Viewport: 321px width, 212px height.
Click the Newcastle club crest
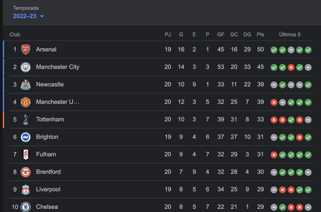coord(26,84)
